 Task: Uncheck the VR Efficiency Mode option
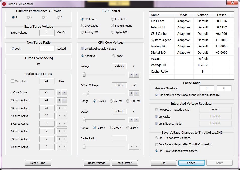click(157, 124)
